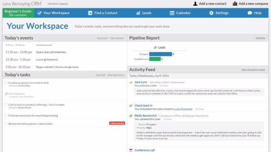
Task: Click the green Qualified Lead bar
Action: pyautogui.click(x=155, y=59)
